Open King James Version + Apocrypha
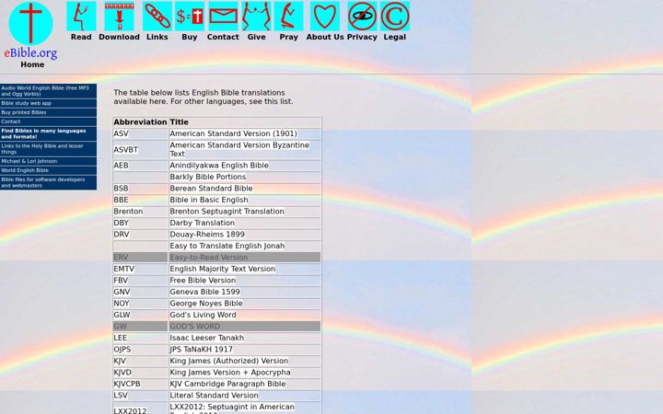The image size is (663, 414). point(230,373)
